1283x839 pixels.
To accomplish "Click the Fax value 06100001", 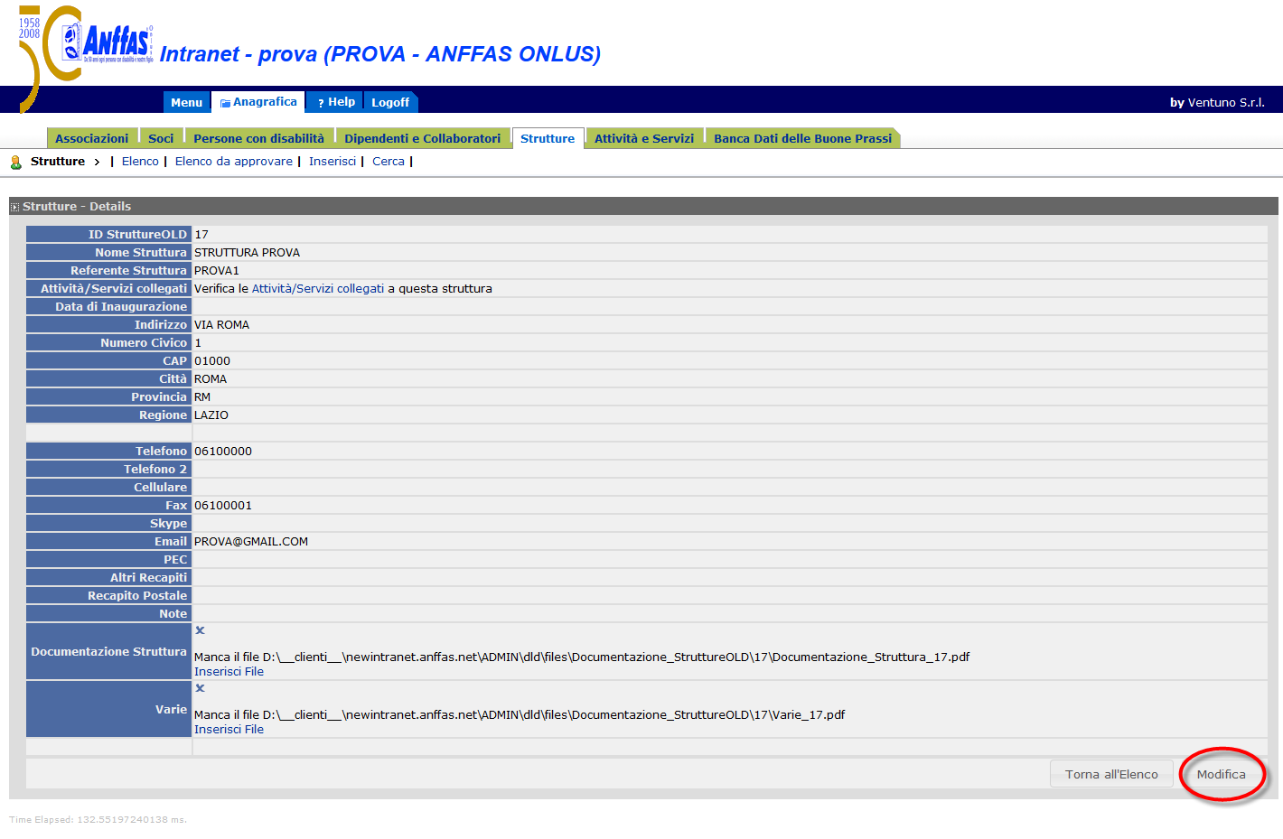I will click(223, 506).
